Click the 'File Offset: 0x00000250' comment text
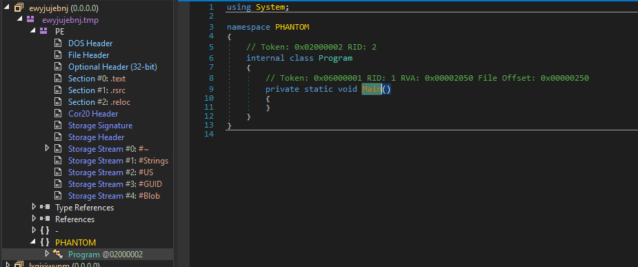The height and width of the screenshot is (267, 638). click(533, 78)
